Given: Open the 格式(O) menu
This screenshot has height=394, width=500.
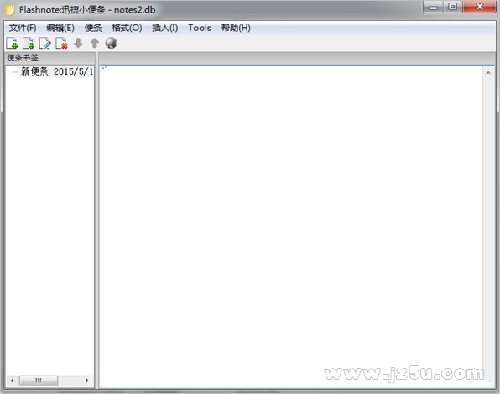Looking at the screenshot, I should pyautogui.click(x=127, y=28).
